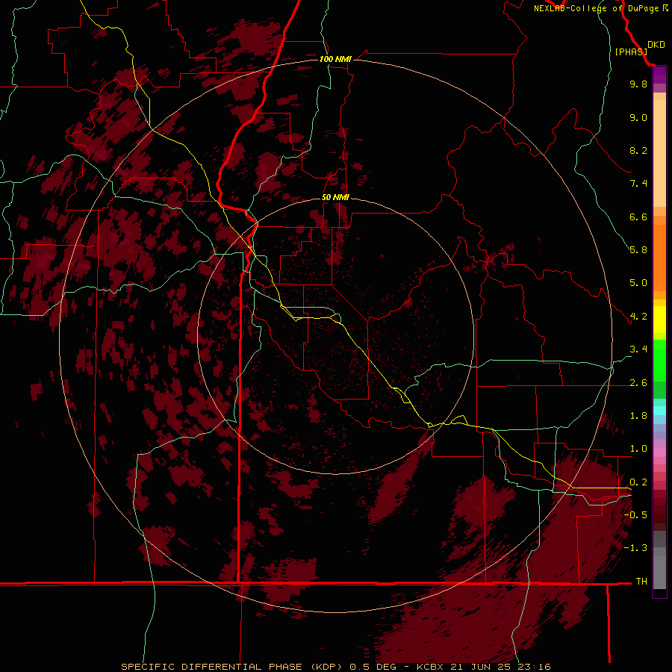Click the "-0.5" legend value
The image size is (672, 672).
coord(635,515)
